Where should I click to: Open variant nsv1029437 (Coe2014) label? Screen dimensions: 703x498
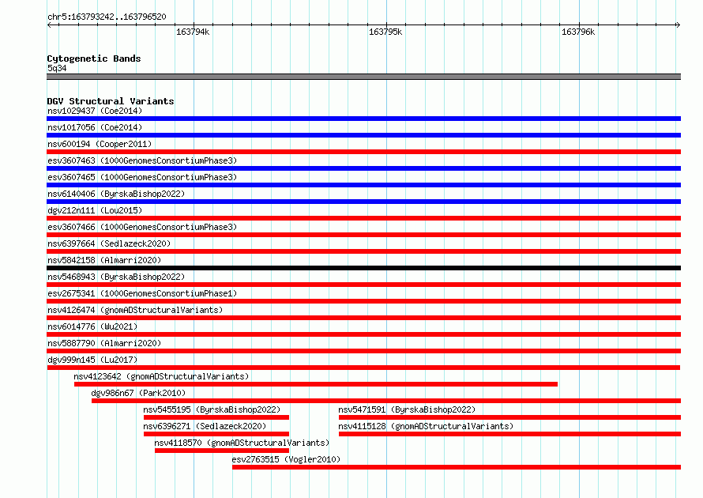click(x=95, y=111)
